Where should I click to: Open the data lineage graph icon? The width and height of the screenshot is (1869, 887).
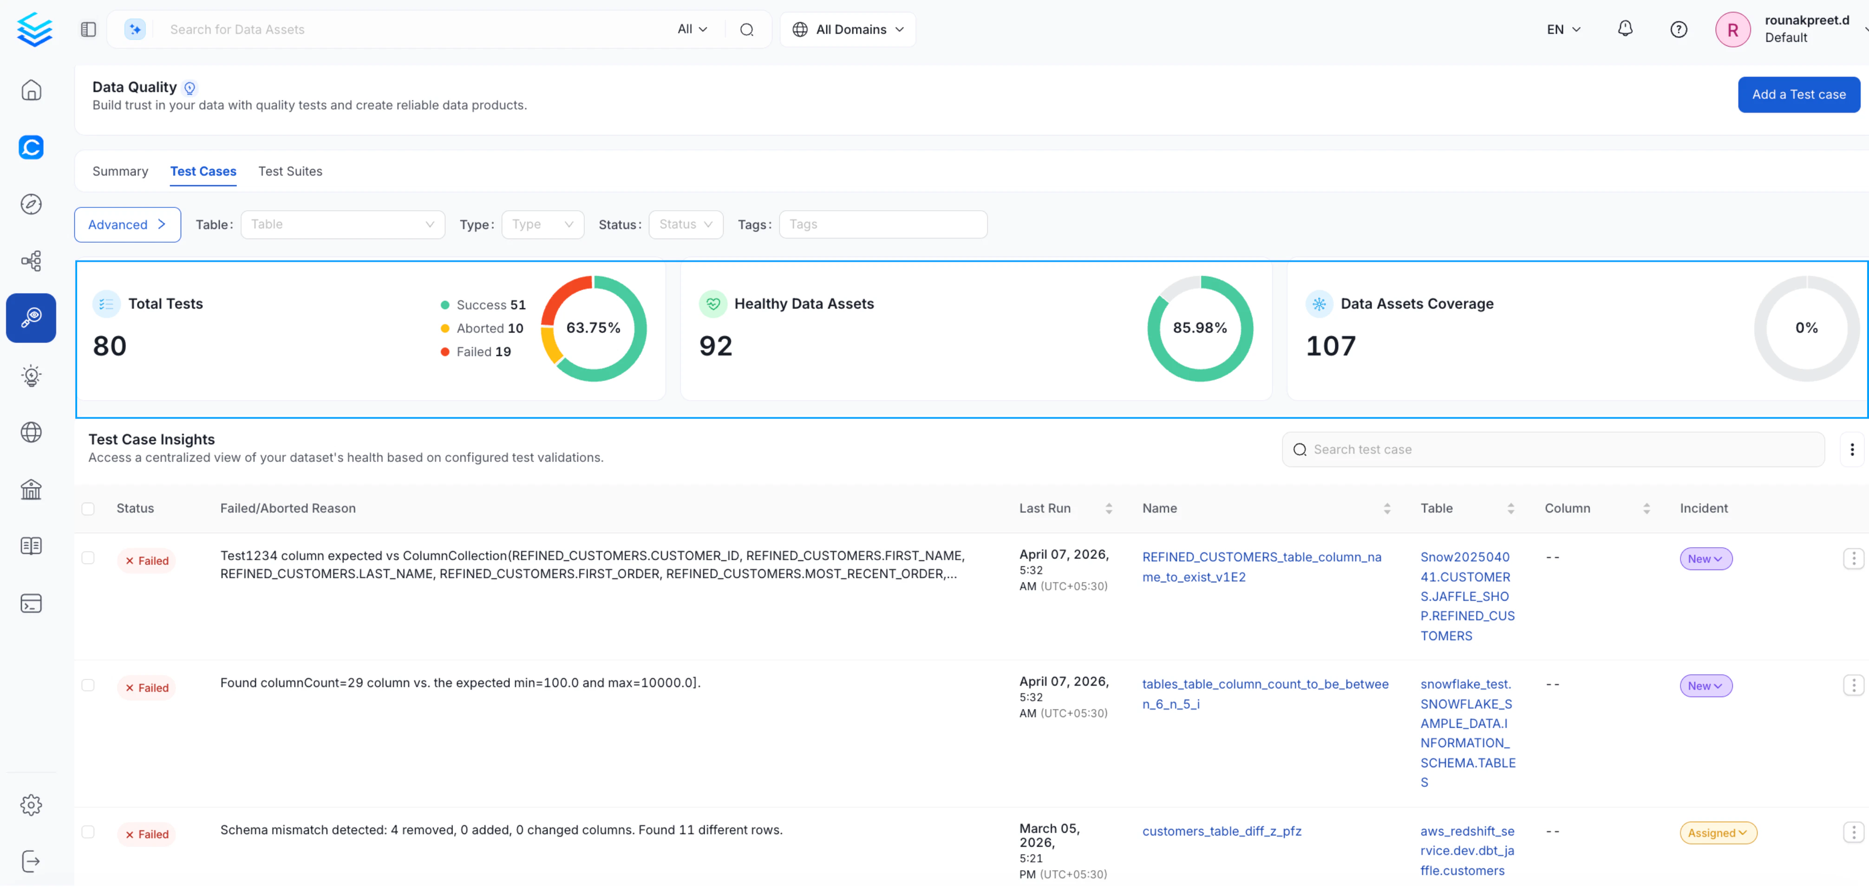coord(31,260)
